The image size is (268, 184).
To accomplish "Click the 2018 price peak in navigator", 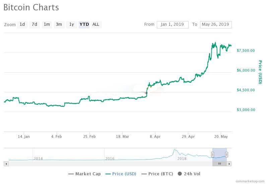I will coord(175,150).
